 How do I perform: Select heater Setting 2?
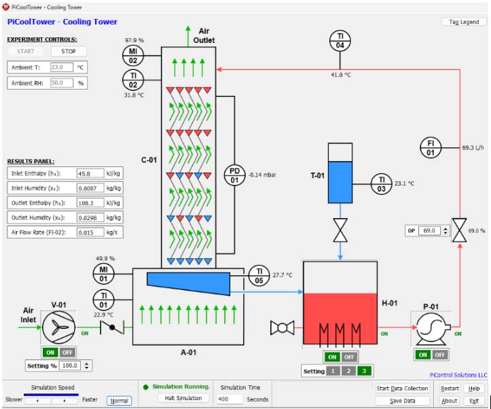coord(348,371)
